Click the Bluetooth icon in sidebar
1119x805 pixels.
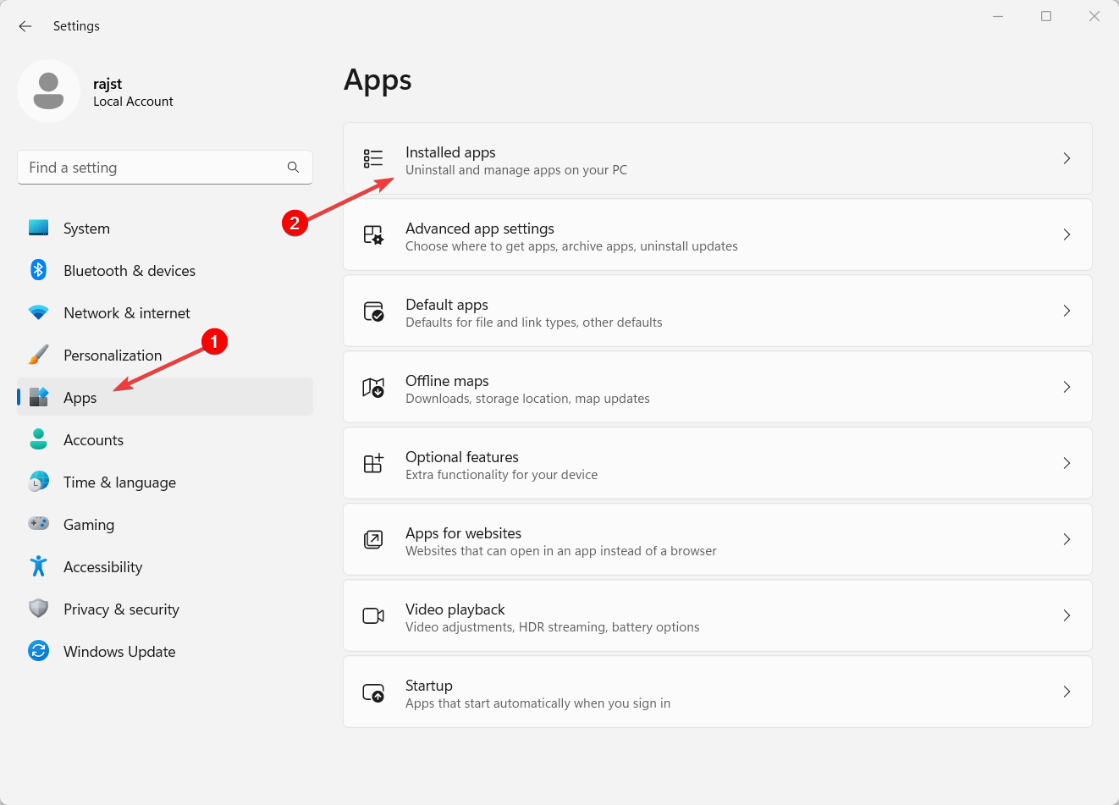click(38, 270)
